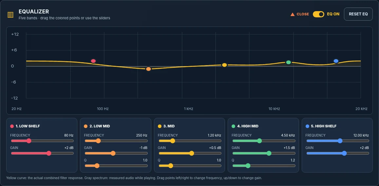Click the '250 Hz' frequency value
379x186 pixels.
pos(142,135)
